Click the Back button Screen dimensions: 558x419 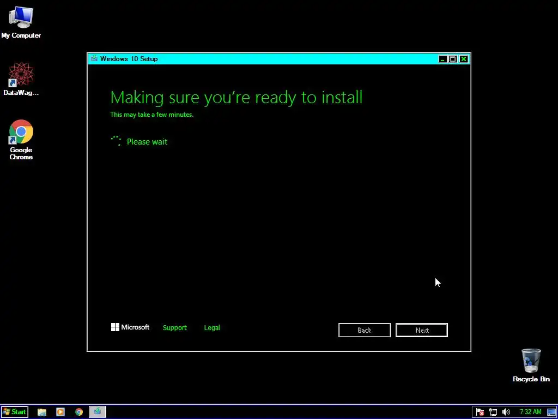pyautogui.click(x=365, y=330)
